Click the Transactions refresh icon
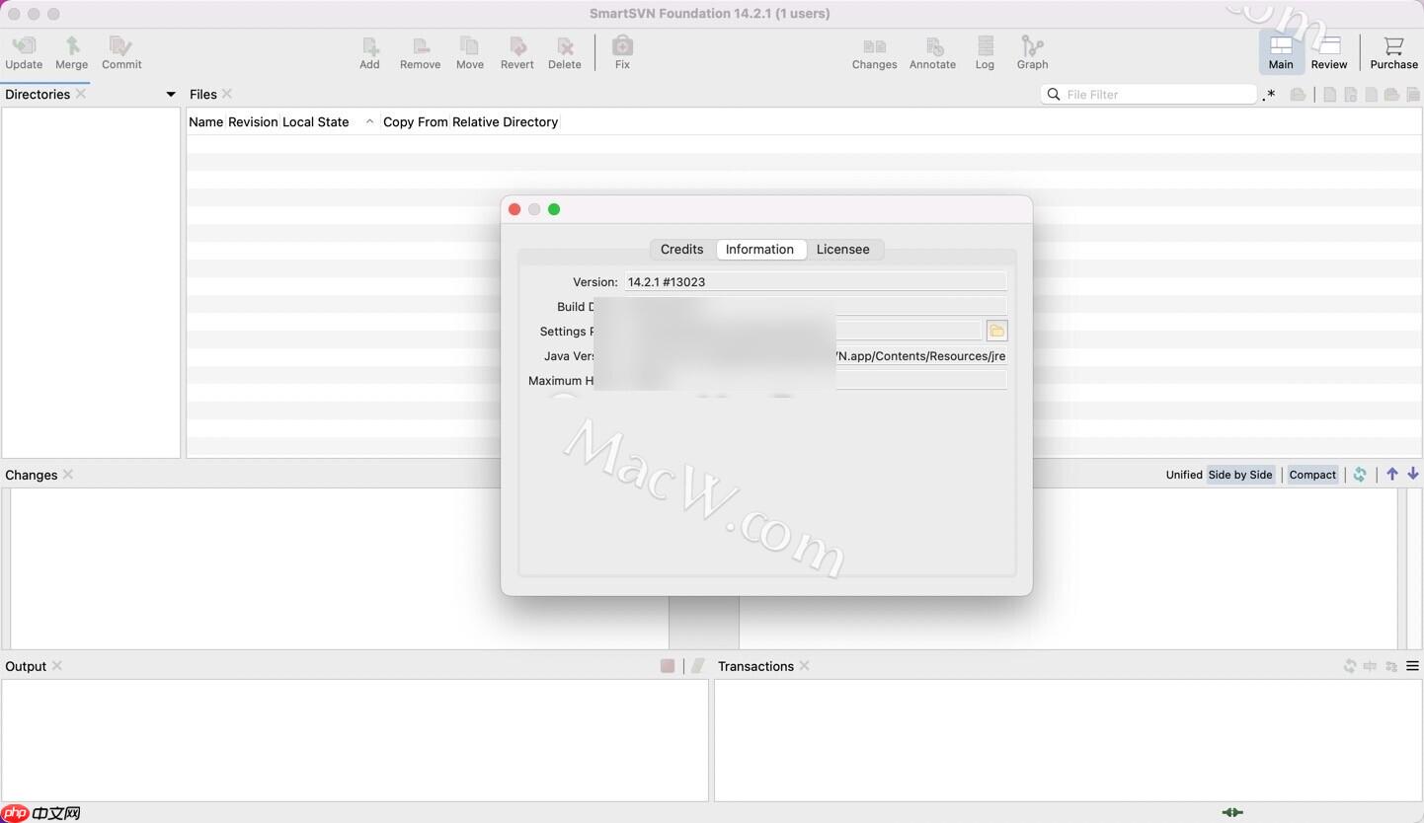 [1349, 666]
